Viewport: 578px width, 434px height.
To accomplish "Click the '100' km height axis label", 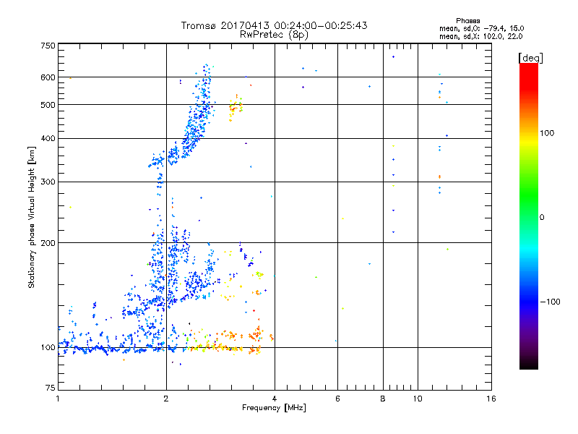I will click(x=48, y=347).
